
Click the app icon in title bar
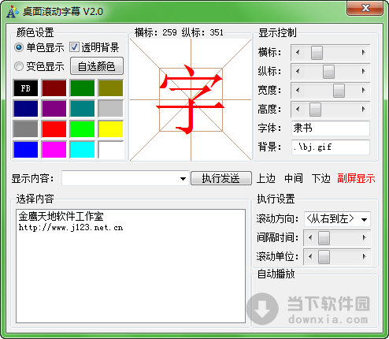(x=12, y=12)
